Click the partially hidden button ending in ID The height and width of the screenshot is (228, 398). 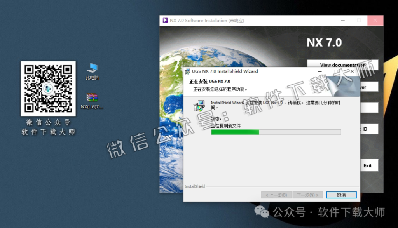pyautogui.click(x=367, y=129)
